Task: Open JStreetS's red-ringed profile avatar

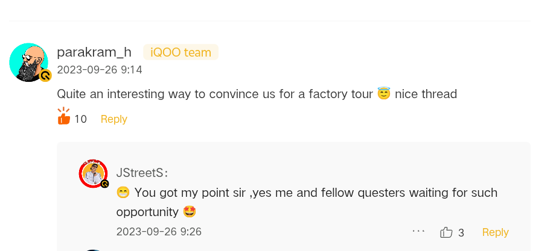Action: 94,174
